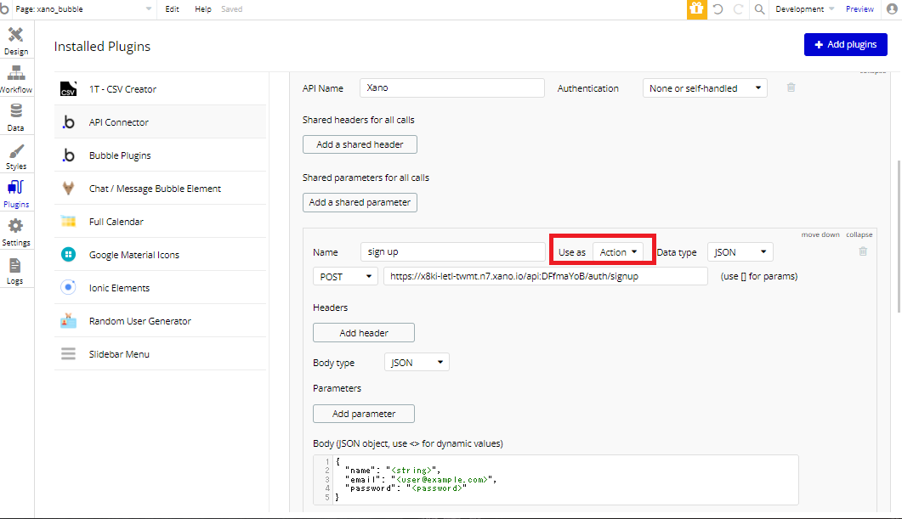Open the Page xano_bubble selector dropdown
The width and height of the screenshot is (902, 519).
click(83, 9)
